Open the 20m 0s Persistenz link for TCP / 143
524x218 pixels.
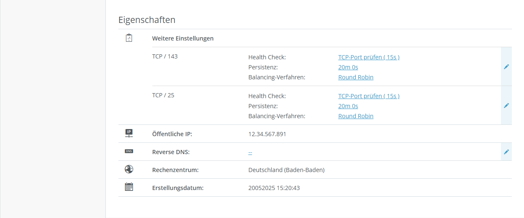coord(348,67)
